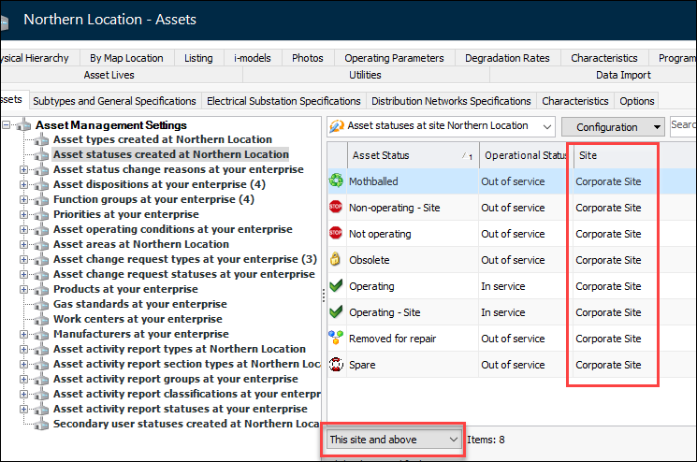The height and width of the screenshot is (462, 697).
Task: Click the Site column header
Action: point(613,155)
